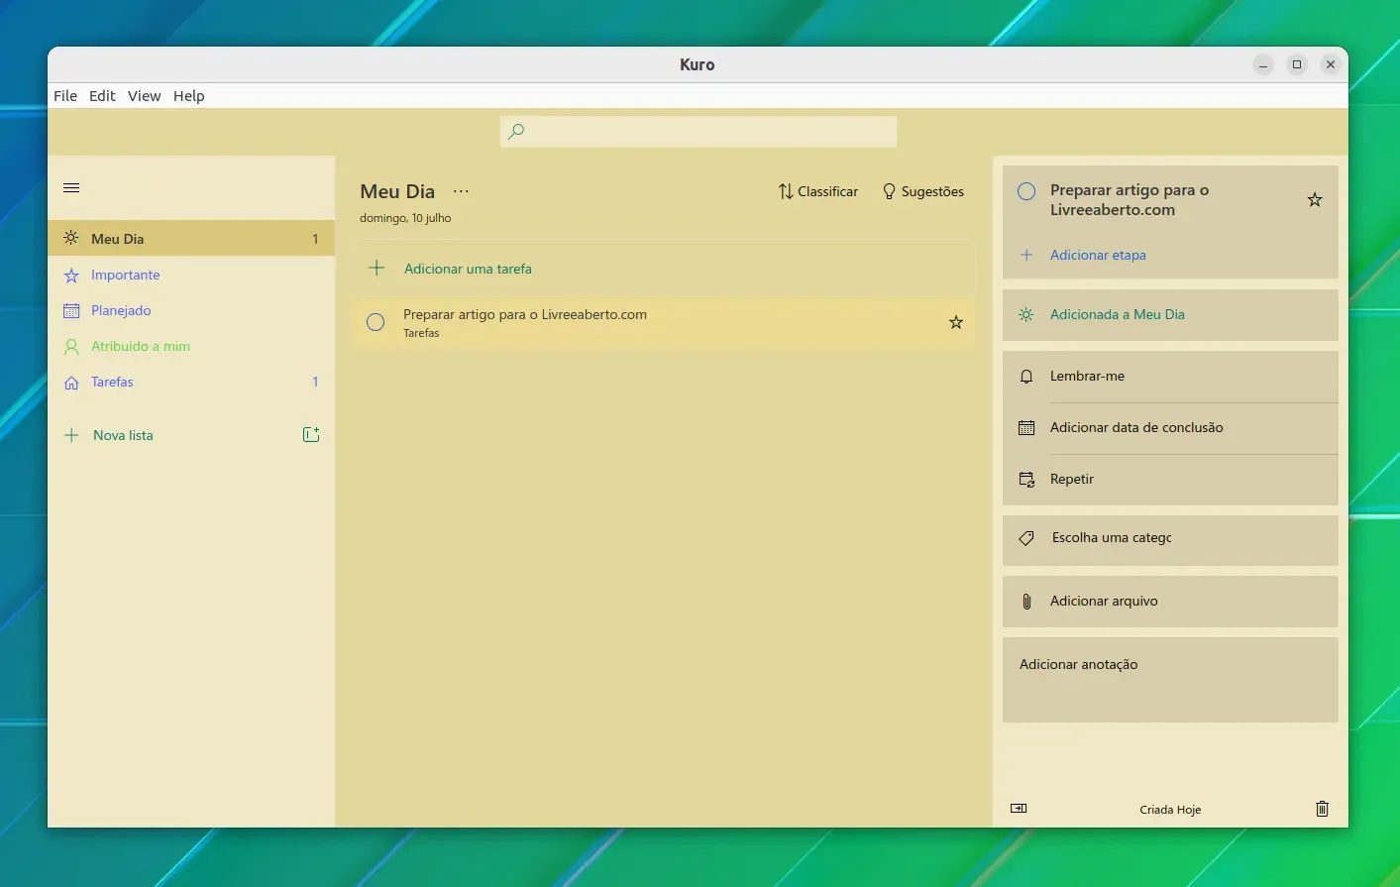1400x887 pixels.
Task: Click the plus icon beside Adicionar uma tarefa
Action: pyautogui.click(x=377, y=268)
